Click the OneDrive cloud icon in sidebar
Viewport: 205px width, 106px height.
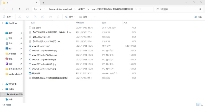tap(7, 23)
